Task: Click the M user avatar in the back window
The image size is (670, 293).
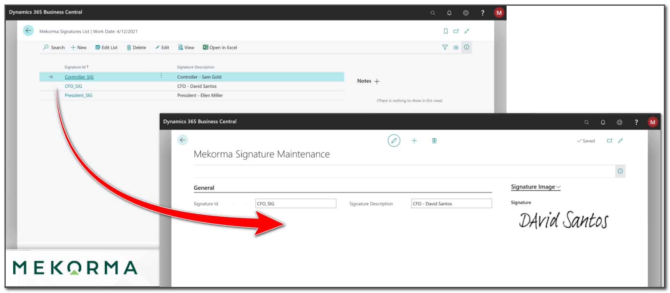Action: tap(499, 13)
